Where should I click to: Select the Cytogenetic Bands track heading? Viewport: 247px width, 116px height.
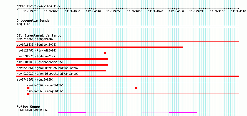coord(33,20)
